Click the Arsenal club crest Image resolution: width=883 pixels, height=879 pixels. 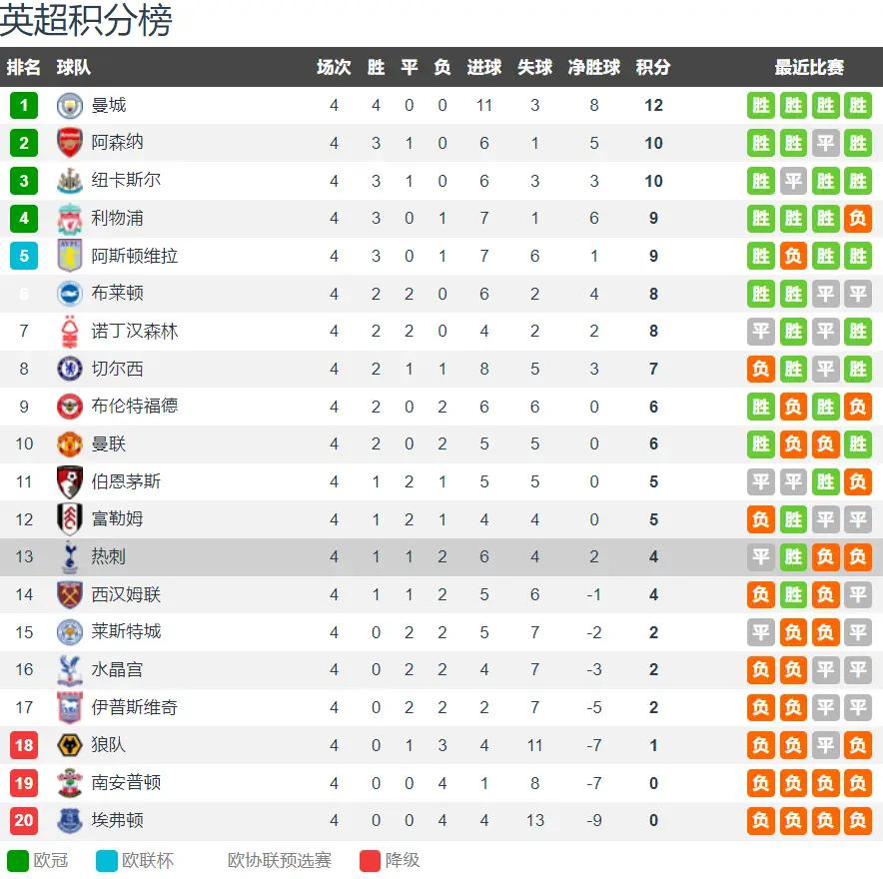[70, 143]
